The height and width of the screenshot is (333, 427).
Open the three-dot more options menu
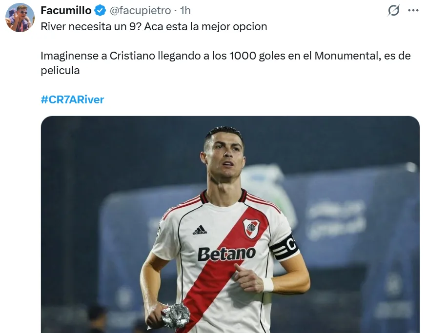click(413, 11)
